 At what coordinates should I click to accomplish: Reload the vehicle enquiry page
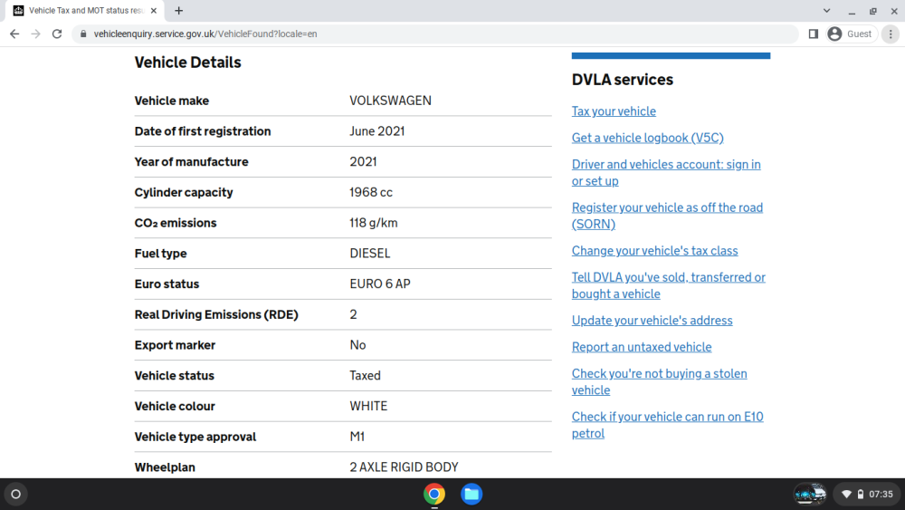pos(56,34)
